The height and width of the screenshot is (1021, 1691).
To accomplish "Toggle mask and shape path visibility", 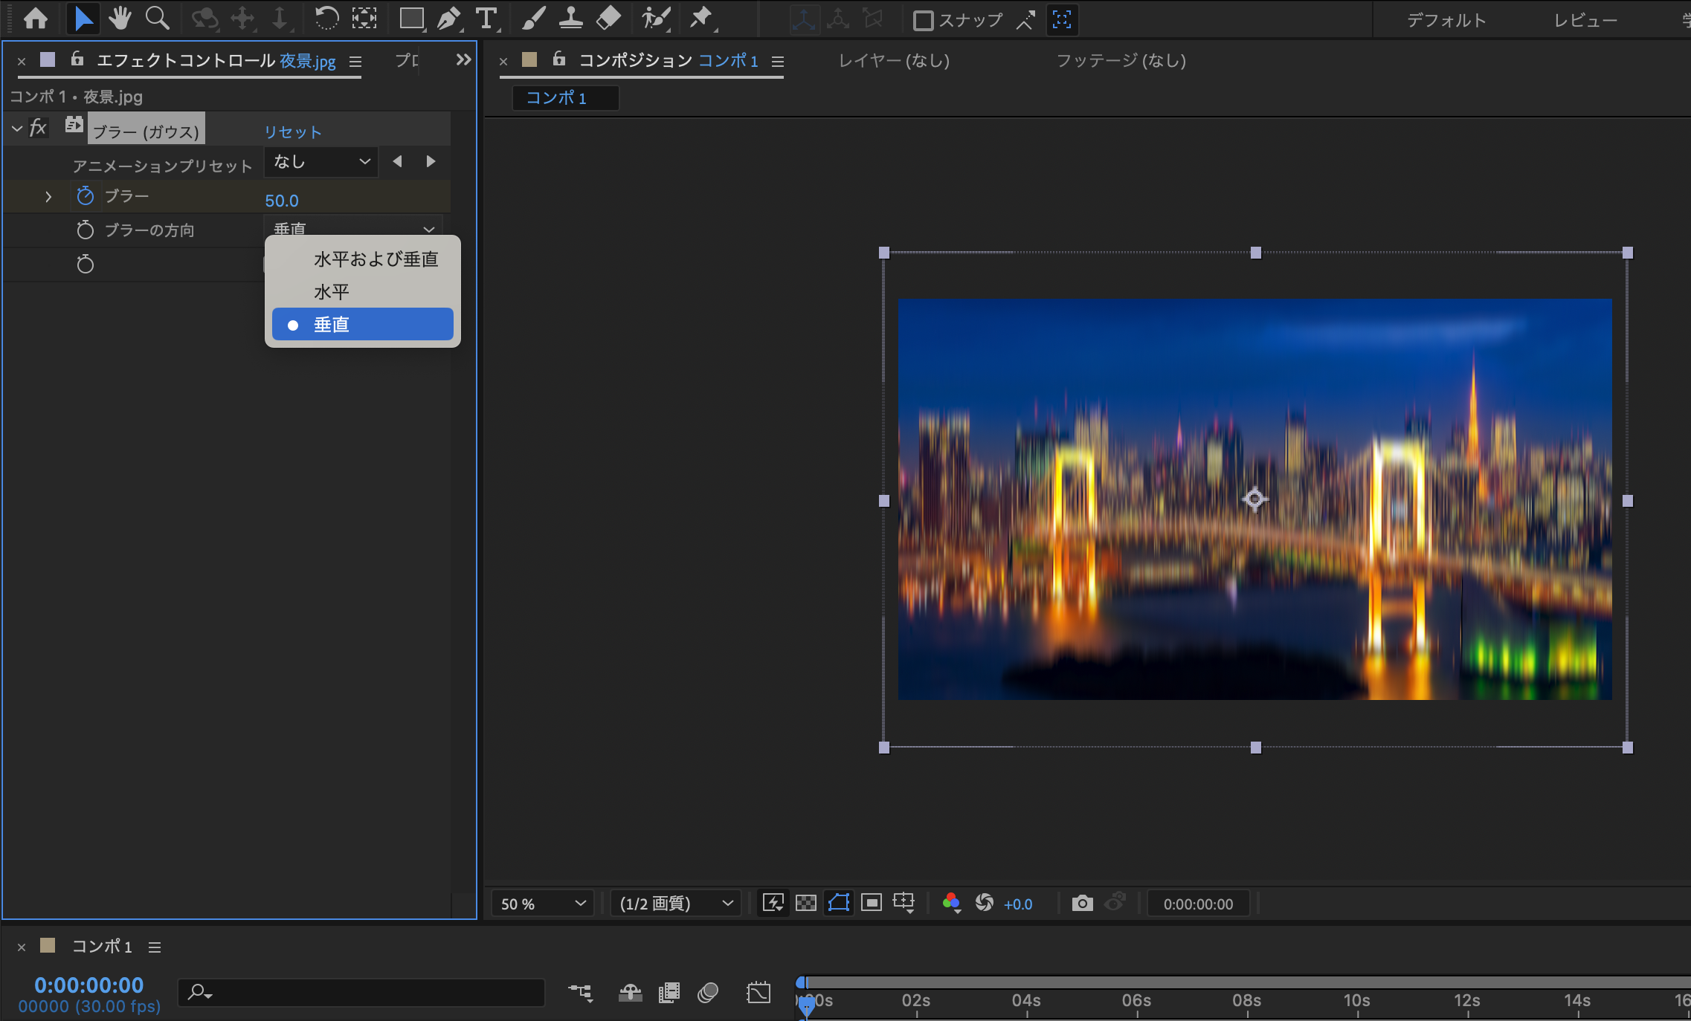I will tap(839, 903).
